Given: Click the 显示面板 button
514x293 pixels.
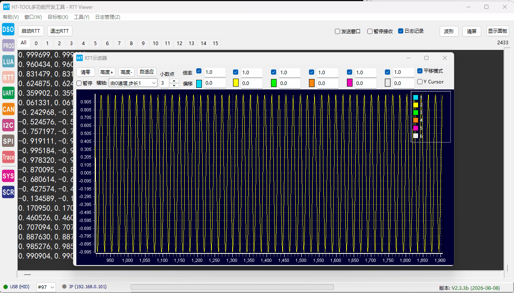Looking at the screenshot, I should point(498,31).
